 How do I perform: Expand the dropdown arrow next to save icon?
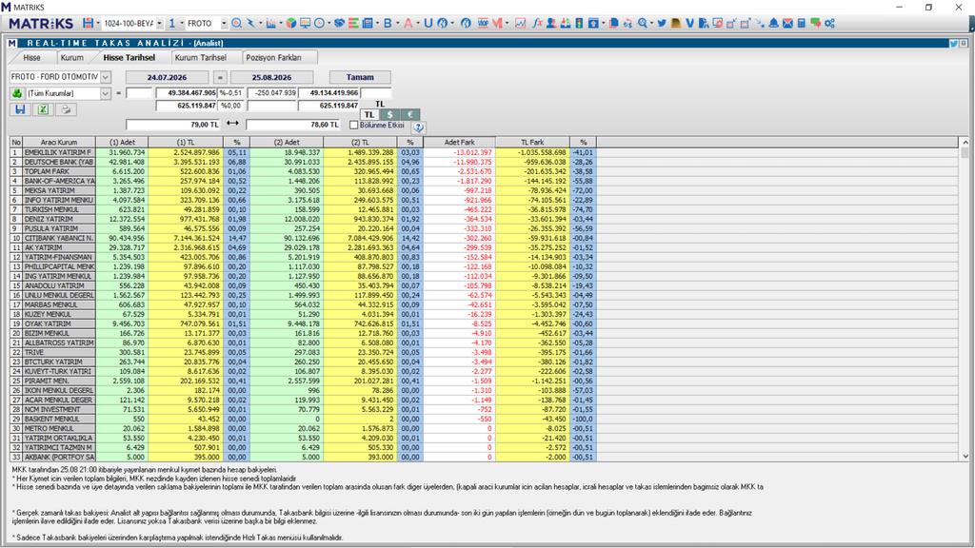[x=98, y=23]
